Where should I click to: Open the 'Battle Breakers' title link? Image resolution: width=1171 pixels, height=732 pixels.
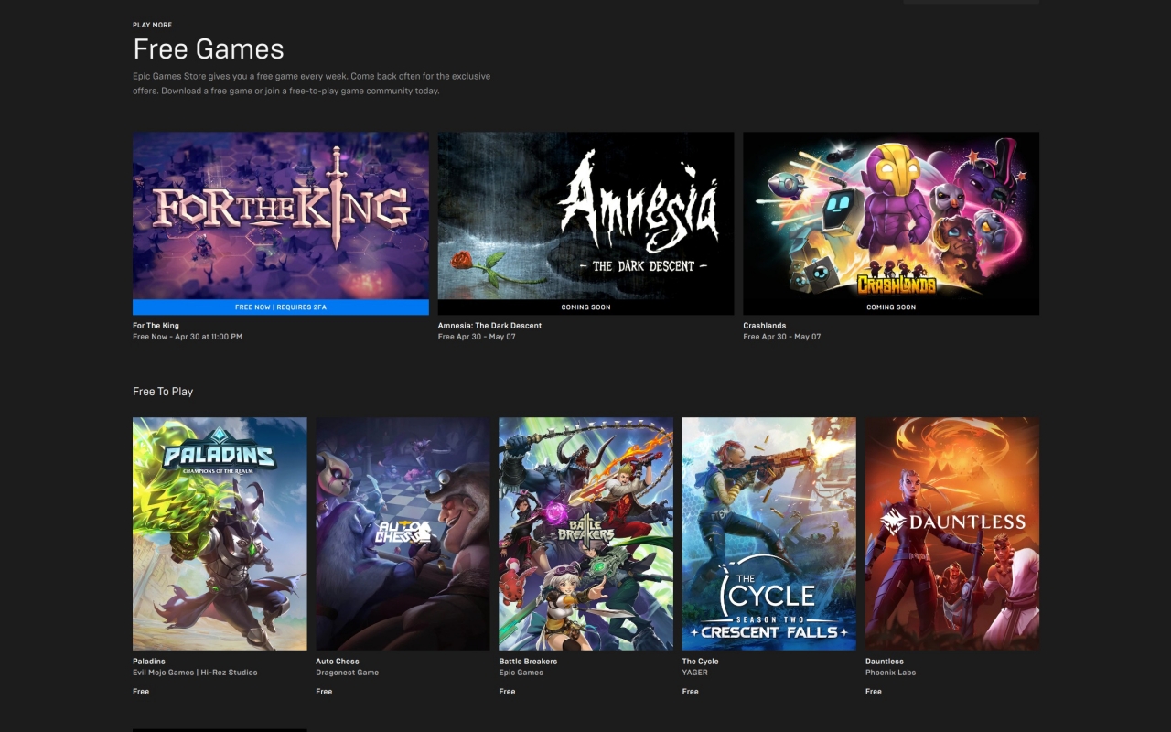coord(528,662)
